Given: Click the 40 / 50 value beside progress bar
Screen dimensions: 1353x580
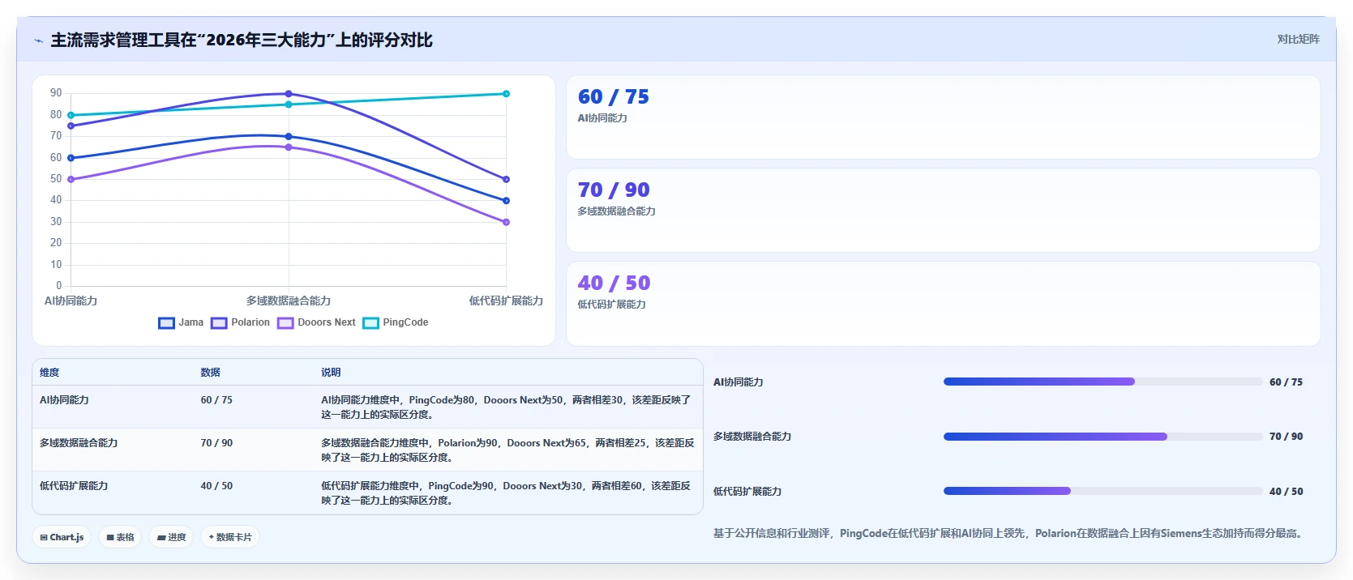Looking at the screenshot, I should coord(1286,492).
